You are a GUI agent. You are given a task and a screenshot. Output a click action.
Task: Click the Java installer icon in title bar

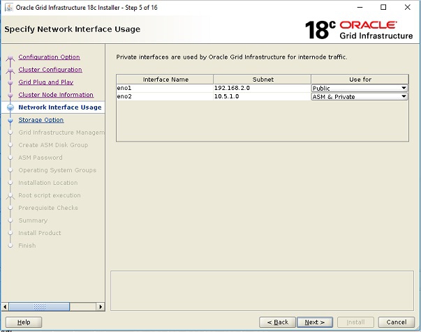tap(9, 7)
